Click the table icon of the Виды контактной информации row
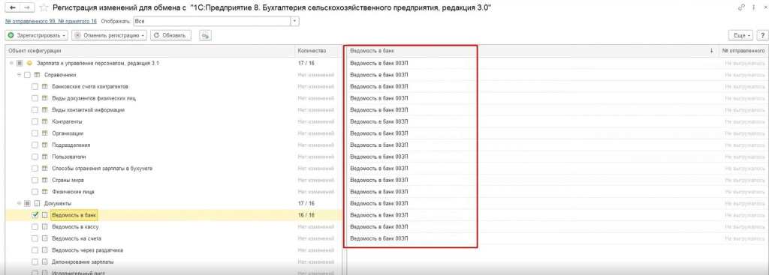 point(45,110)
